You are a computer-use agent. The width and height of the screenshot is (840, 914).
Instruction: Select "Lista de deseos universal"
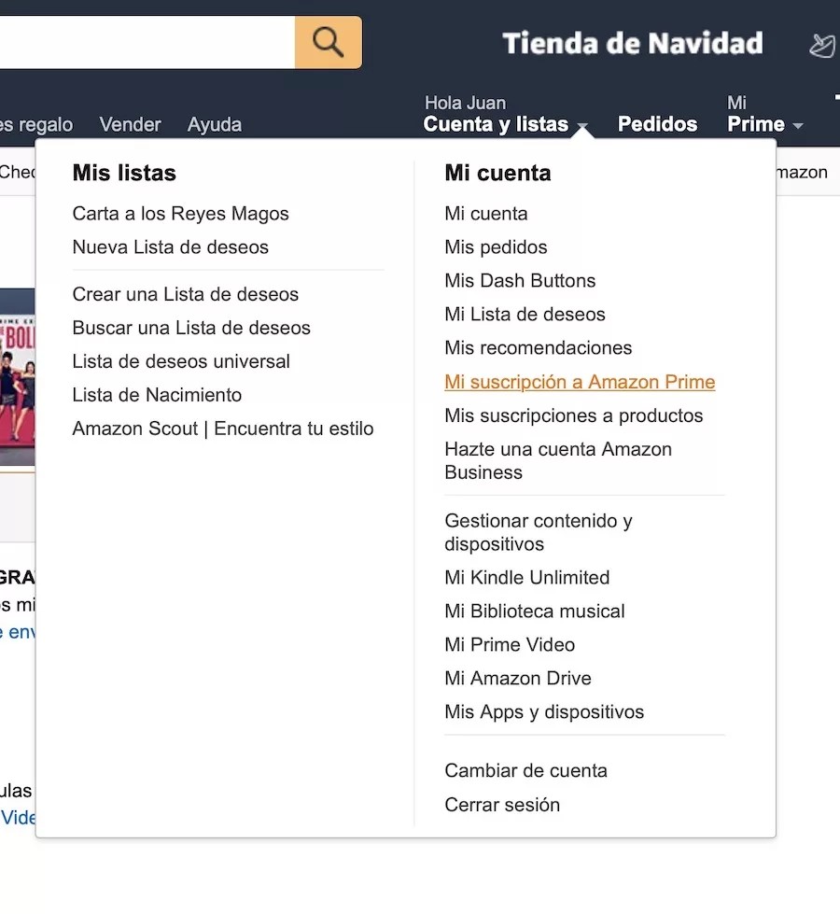coord(181,361)
